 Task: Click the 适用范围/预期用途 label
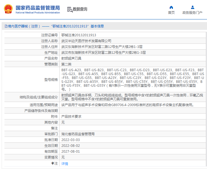point(44,105)
